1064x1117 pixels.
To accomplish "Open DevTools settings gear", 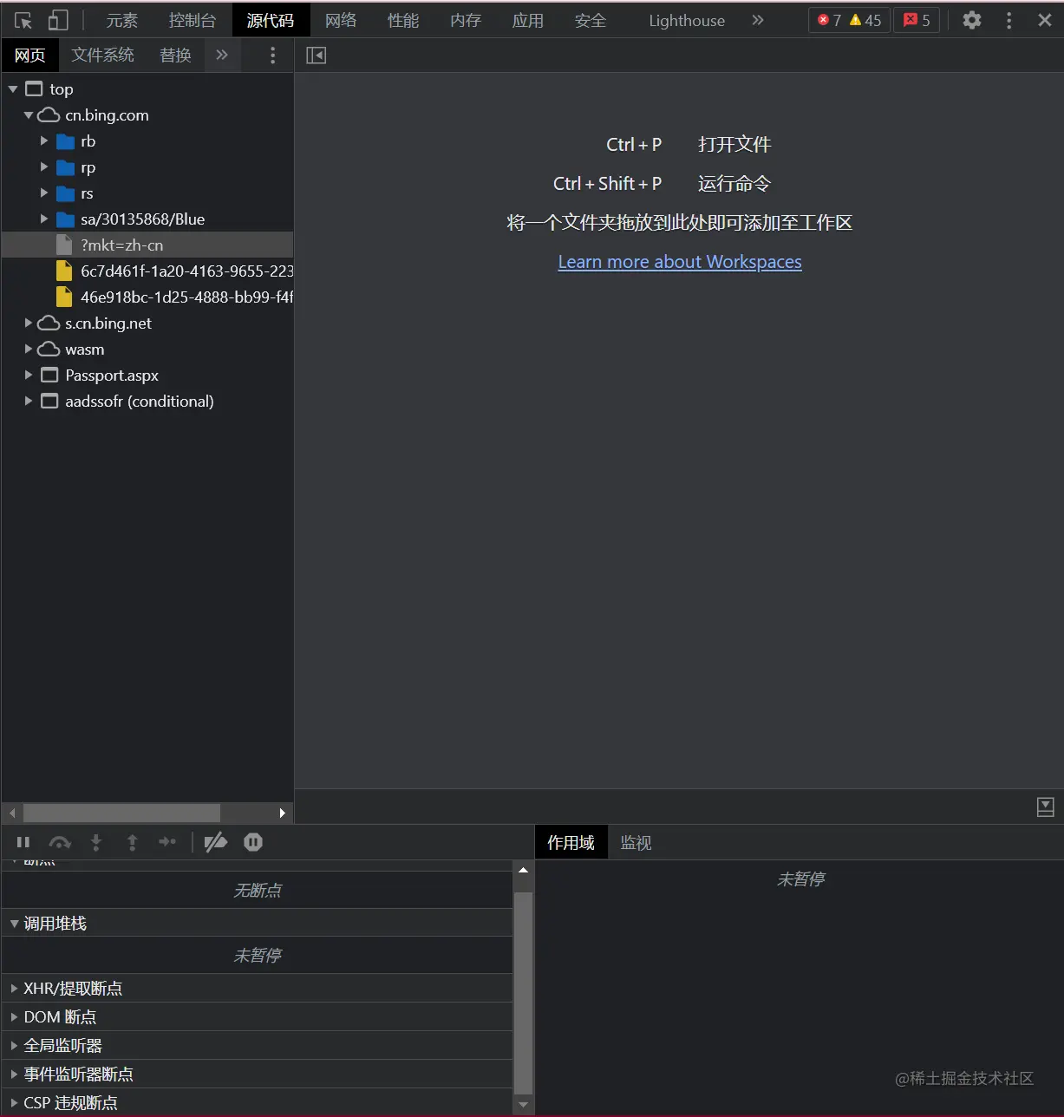I will [x=972, y=20].
